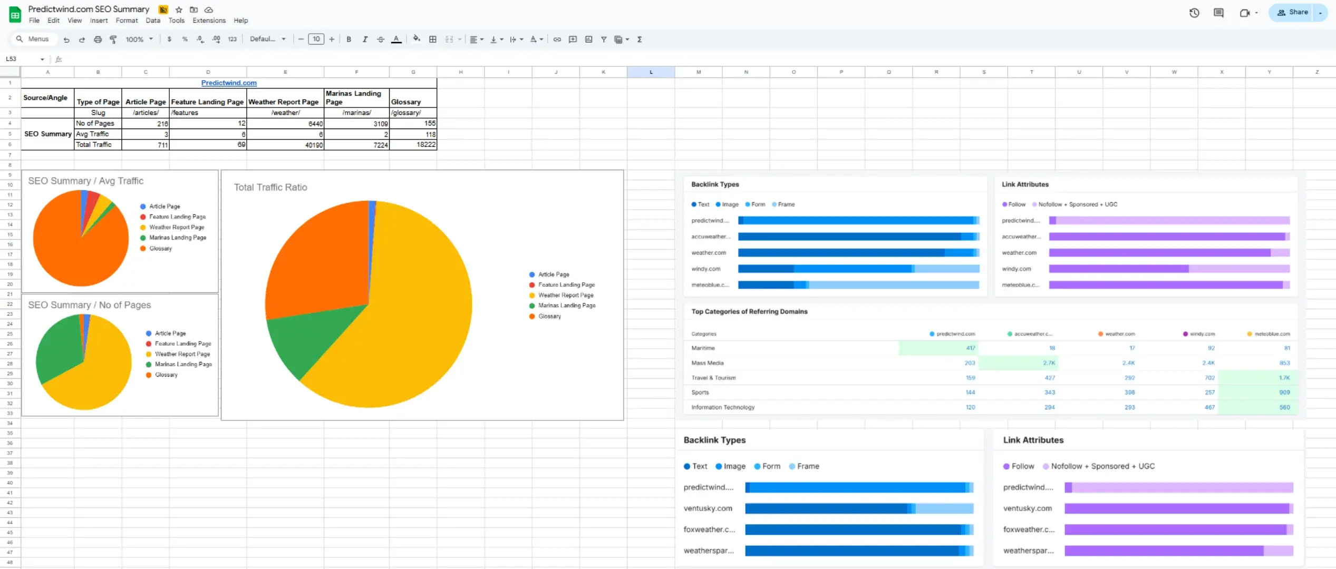
Task: Open version history via the clock icon
Action: tap(1194, 12)
